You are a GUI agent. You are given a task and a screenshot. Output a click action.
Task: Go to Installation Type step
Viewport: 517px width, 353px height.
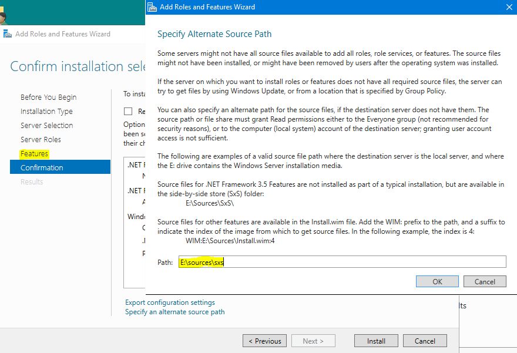pos(46,112)
